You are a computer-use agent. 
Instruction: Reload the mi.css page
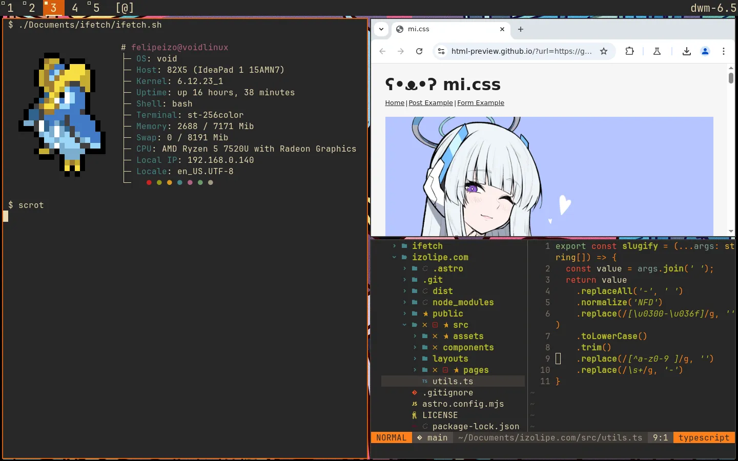pyautogui.click(x=419, y=51)
